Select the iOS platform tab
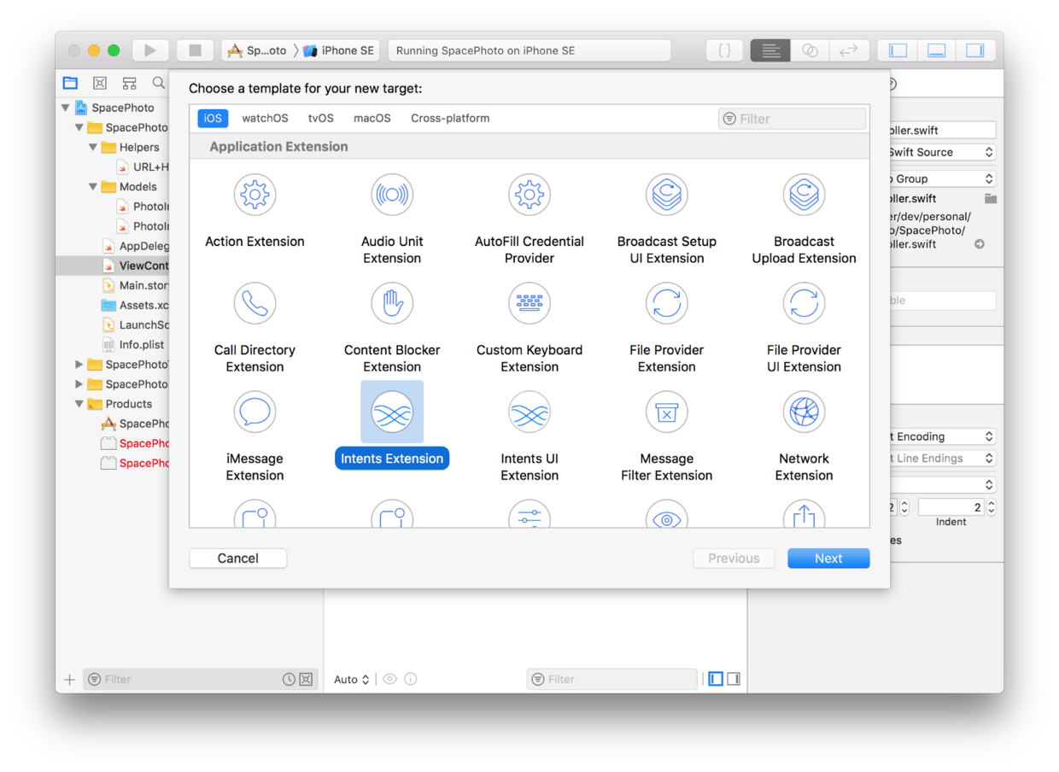 click(213, 119)
